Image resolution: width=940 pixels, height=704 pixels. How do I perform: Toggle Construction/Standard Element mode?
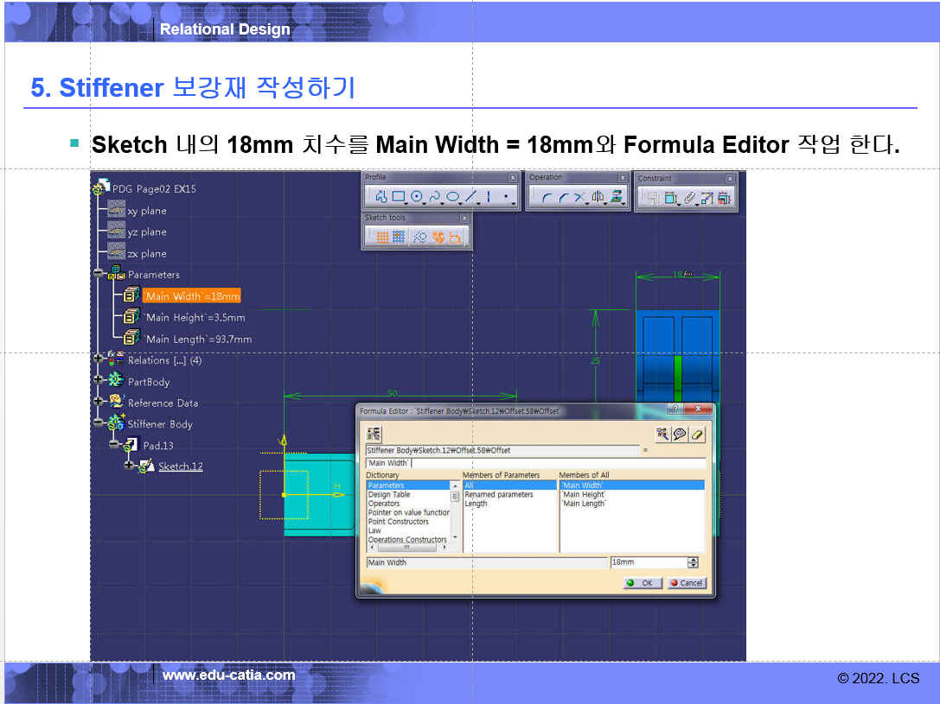tap(419, 237)
